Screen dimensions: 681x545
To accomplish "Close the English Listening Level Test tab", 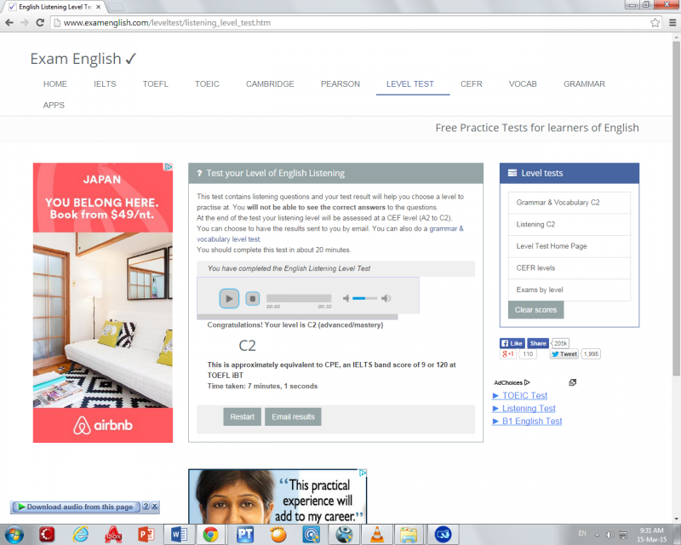I will pyautogui.click(x=99, y=7).
